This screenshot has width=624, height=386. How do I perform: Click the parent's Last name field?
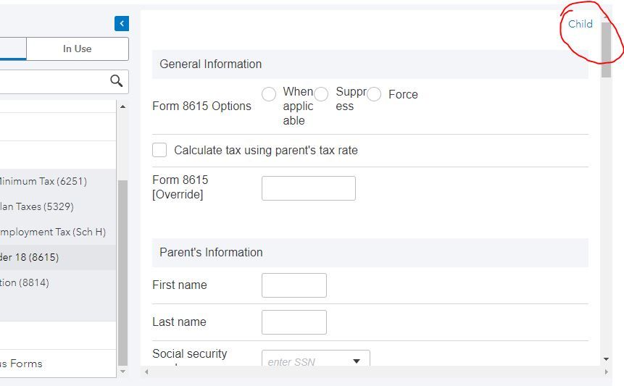294,322
